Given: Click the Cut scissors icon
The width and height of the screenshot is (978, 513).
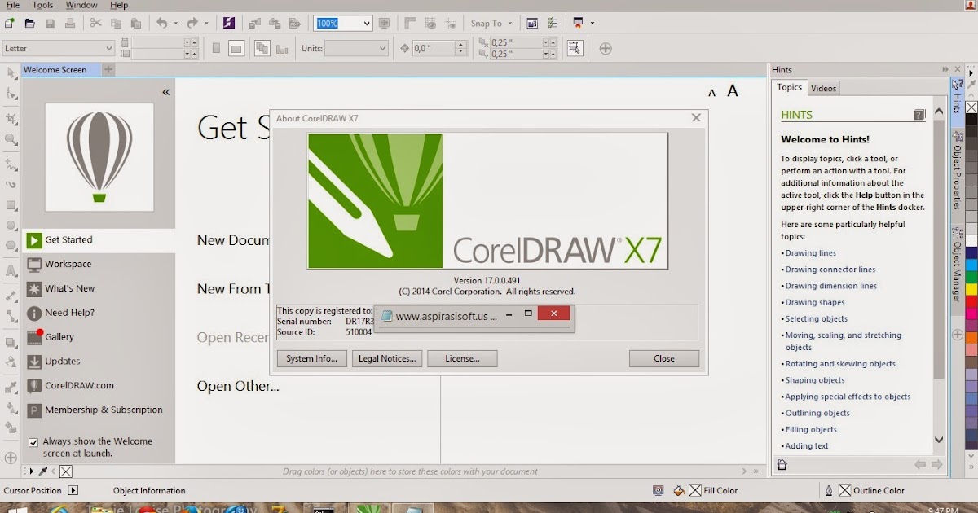Looking at the screenshot, I should (95, 23).
